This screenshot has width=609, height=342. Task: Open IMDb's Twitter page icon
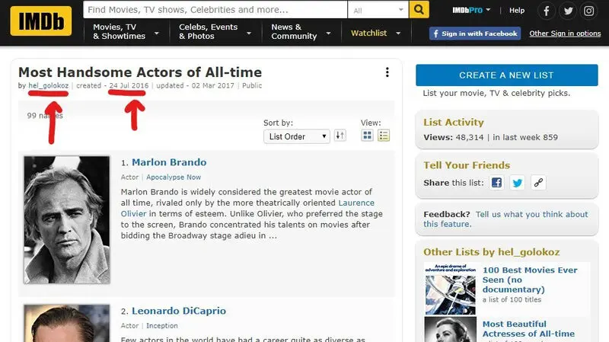[568, 11]
